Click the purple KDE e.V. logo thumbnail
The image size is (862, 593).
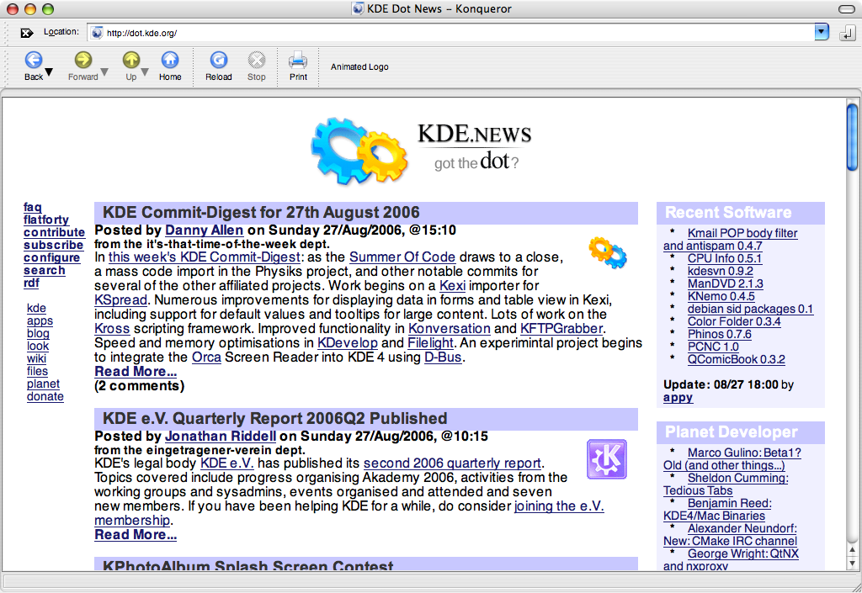[606, 459]
